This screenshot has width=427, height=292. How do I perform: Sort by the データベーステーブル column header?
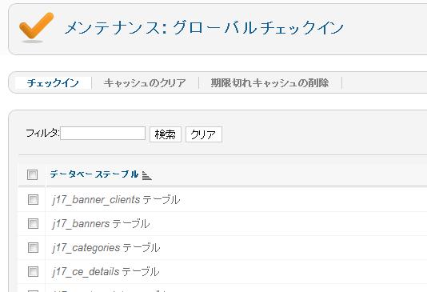point(94,174)
